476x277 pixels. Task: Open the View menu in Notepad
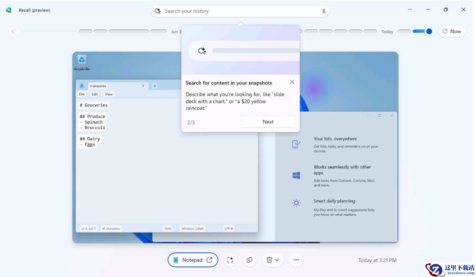pyautogui.click(x=109, y=94)
